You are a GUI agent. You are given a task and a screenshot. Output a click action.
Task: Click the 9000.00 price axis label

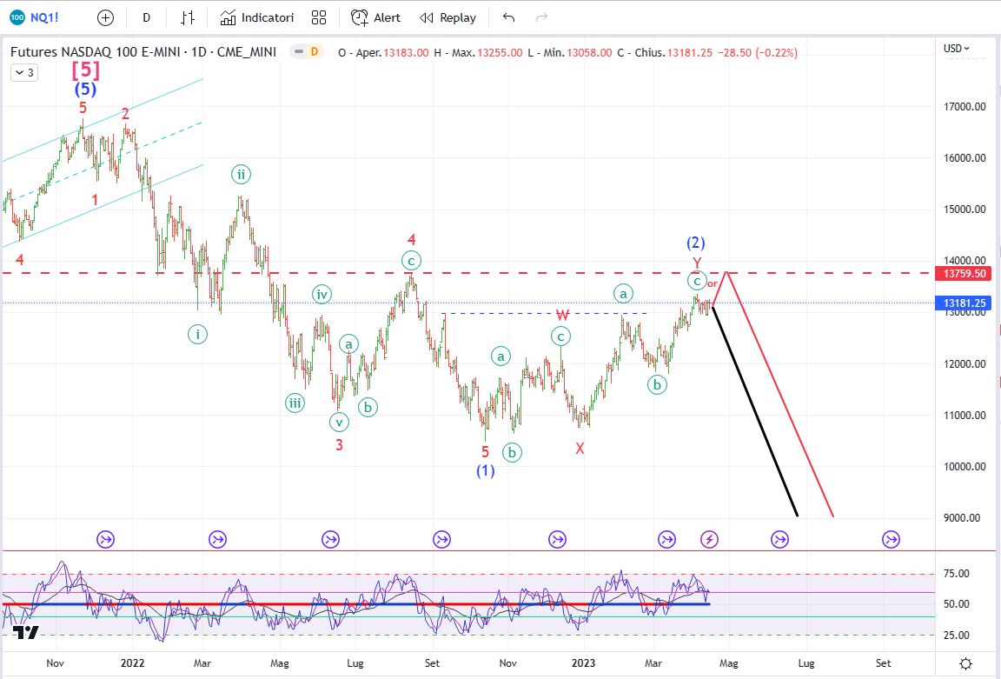[962, 518]
